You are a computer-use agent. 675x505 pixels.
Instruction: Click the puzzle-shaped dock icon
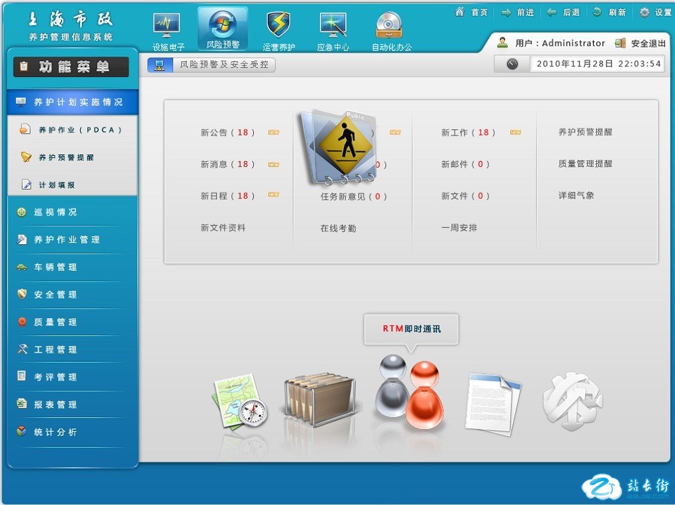pos(572,398)
